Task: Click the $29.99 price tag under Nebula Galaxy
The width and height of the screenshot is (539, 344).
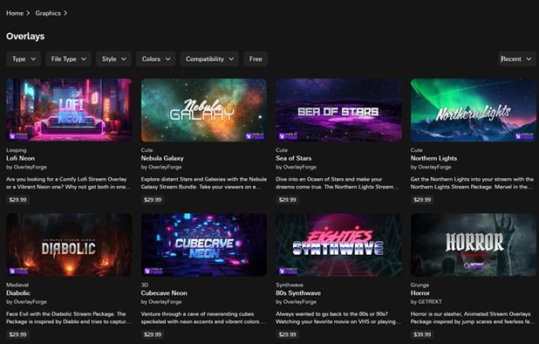Action: (x=153, y=200)
